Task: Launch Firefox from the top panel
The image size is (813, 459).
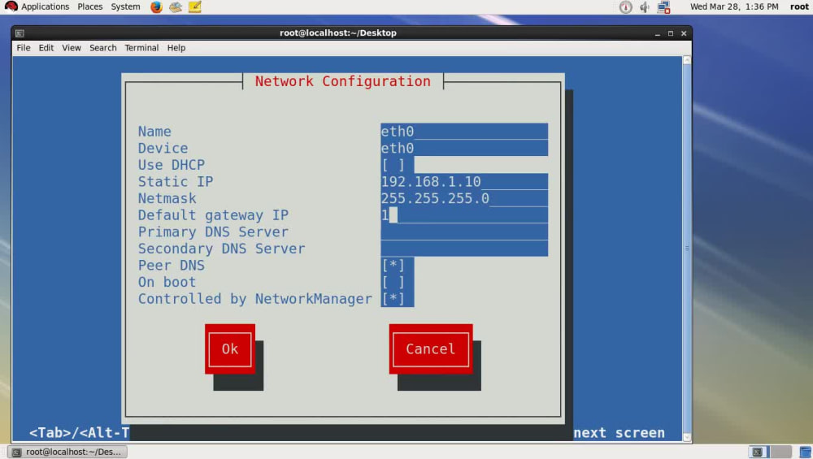Action: tap(156, 6)
